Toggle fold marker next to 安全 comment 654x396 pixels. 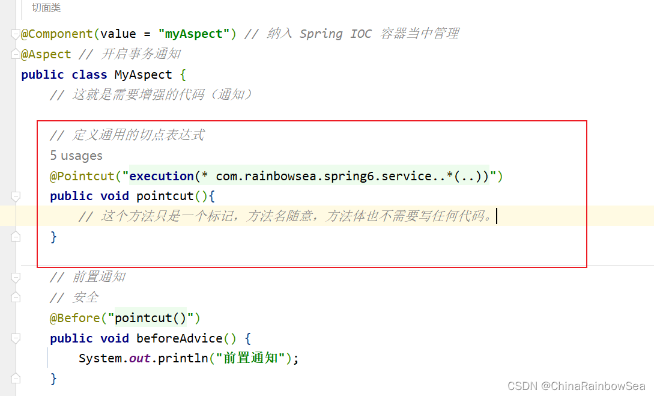16,297
